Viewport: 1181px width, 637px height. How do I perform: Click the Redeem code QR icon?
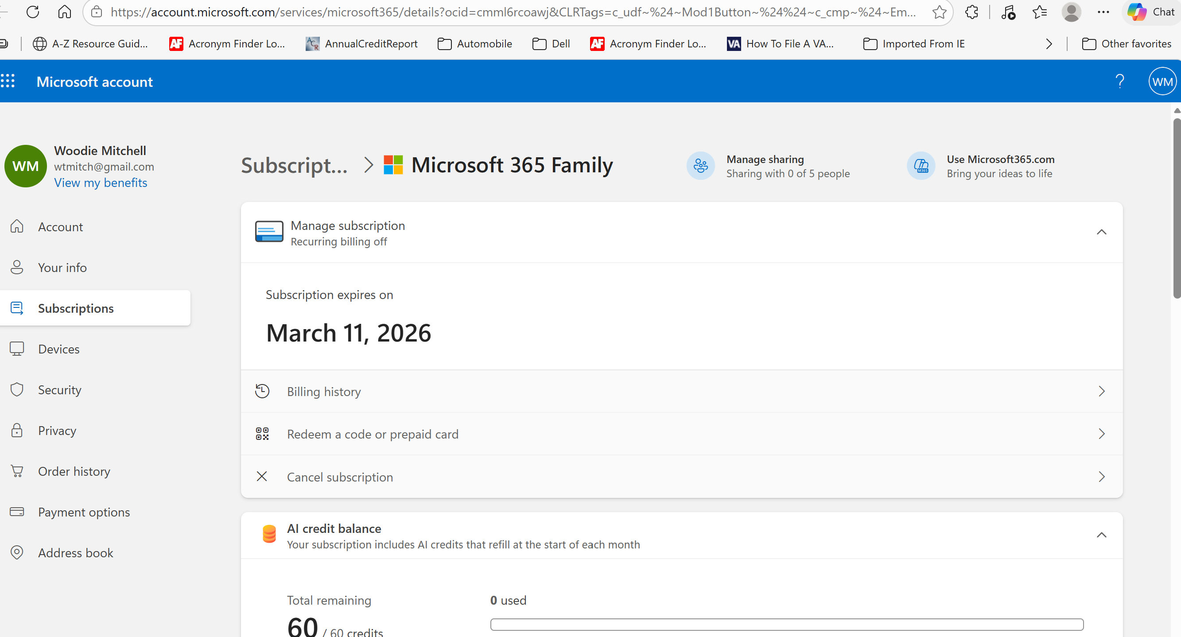tap(262, 434)
